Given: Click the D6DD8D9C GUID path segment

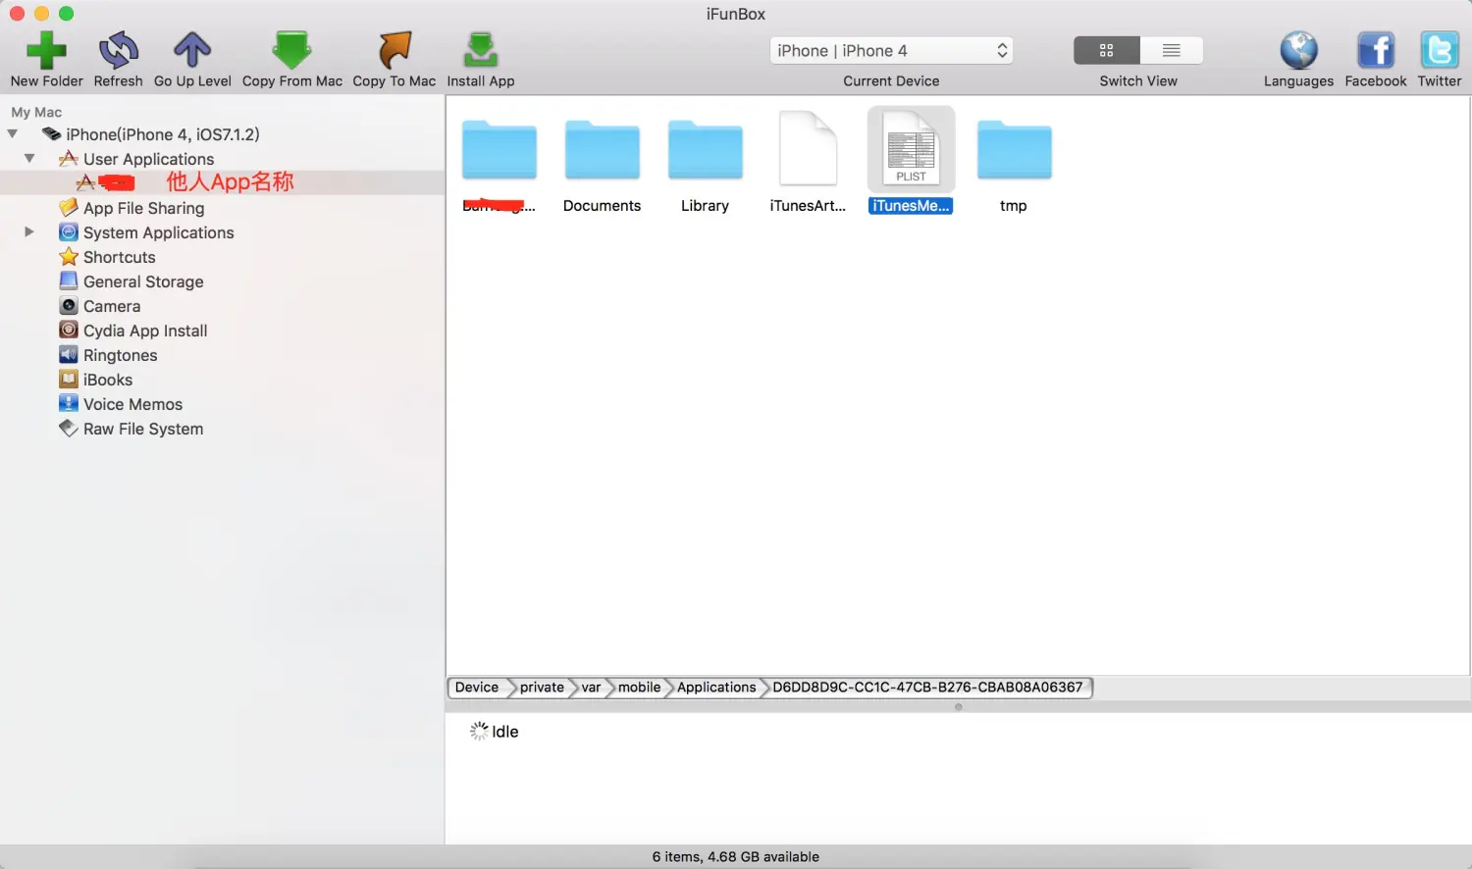Looking at the screenshot, I should click(927, 688).
